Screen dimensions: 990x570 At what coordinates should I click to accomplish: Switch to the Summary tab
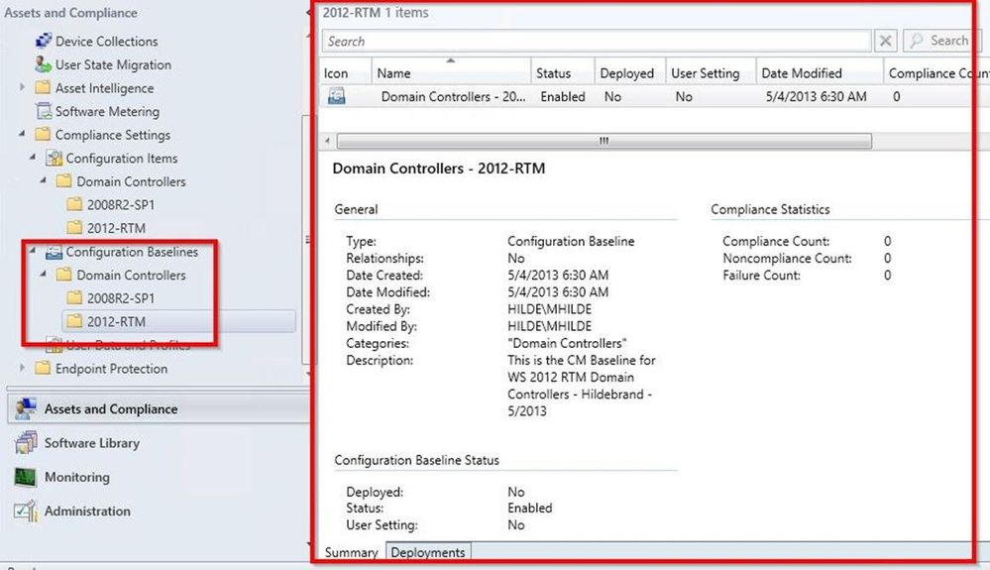[351, 552]
